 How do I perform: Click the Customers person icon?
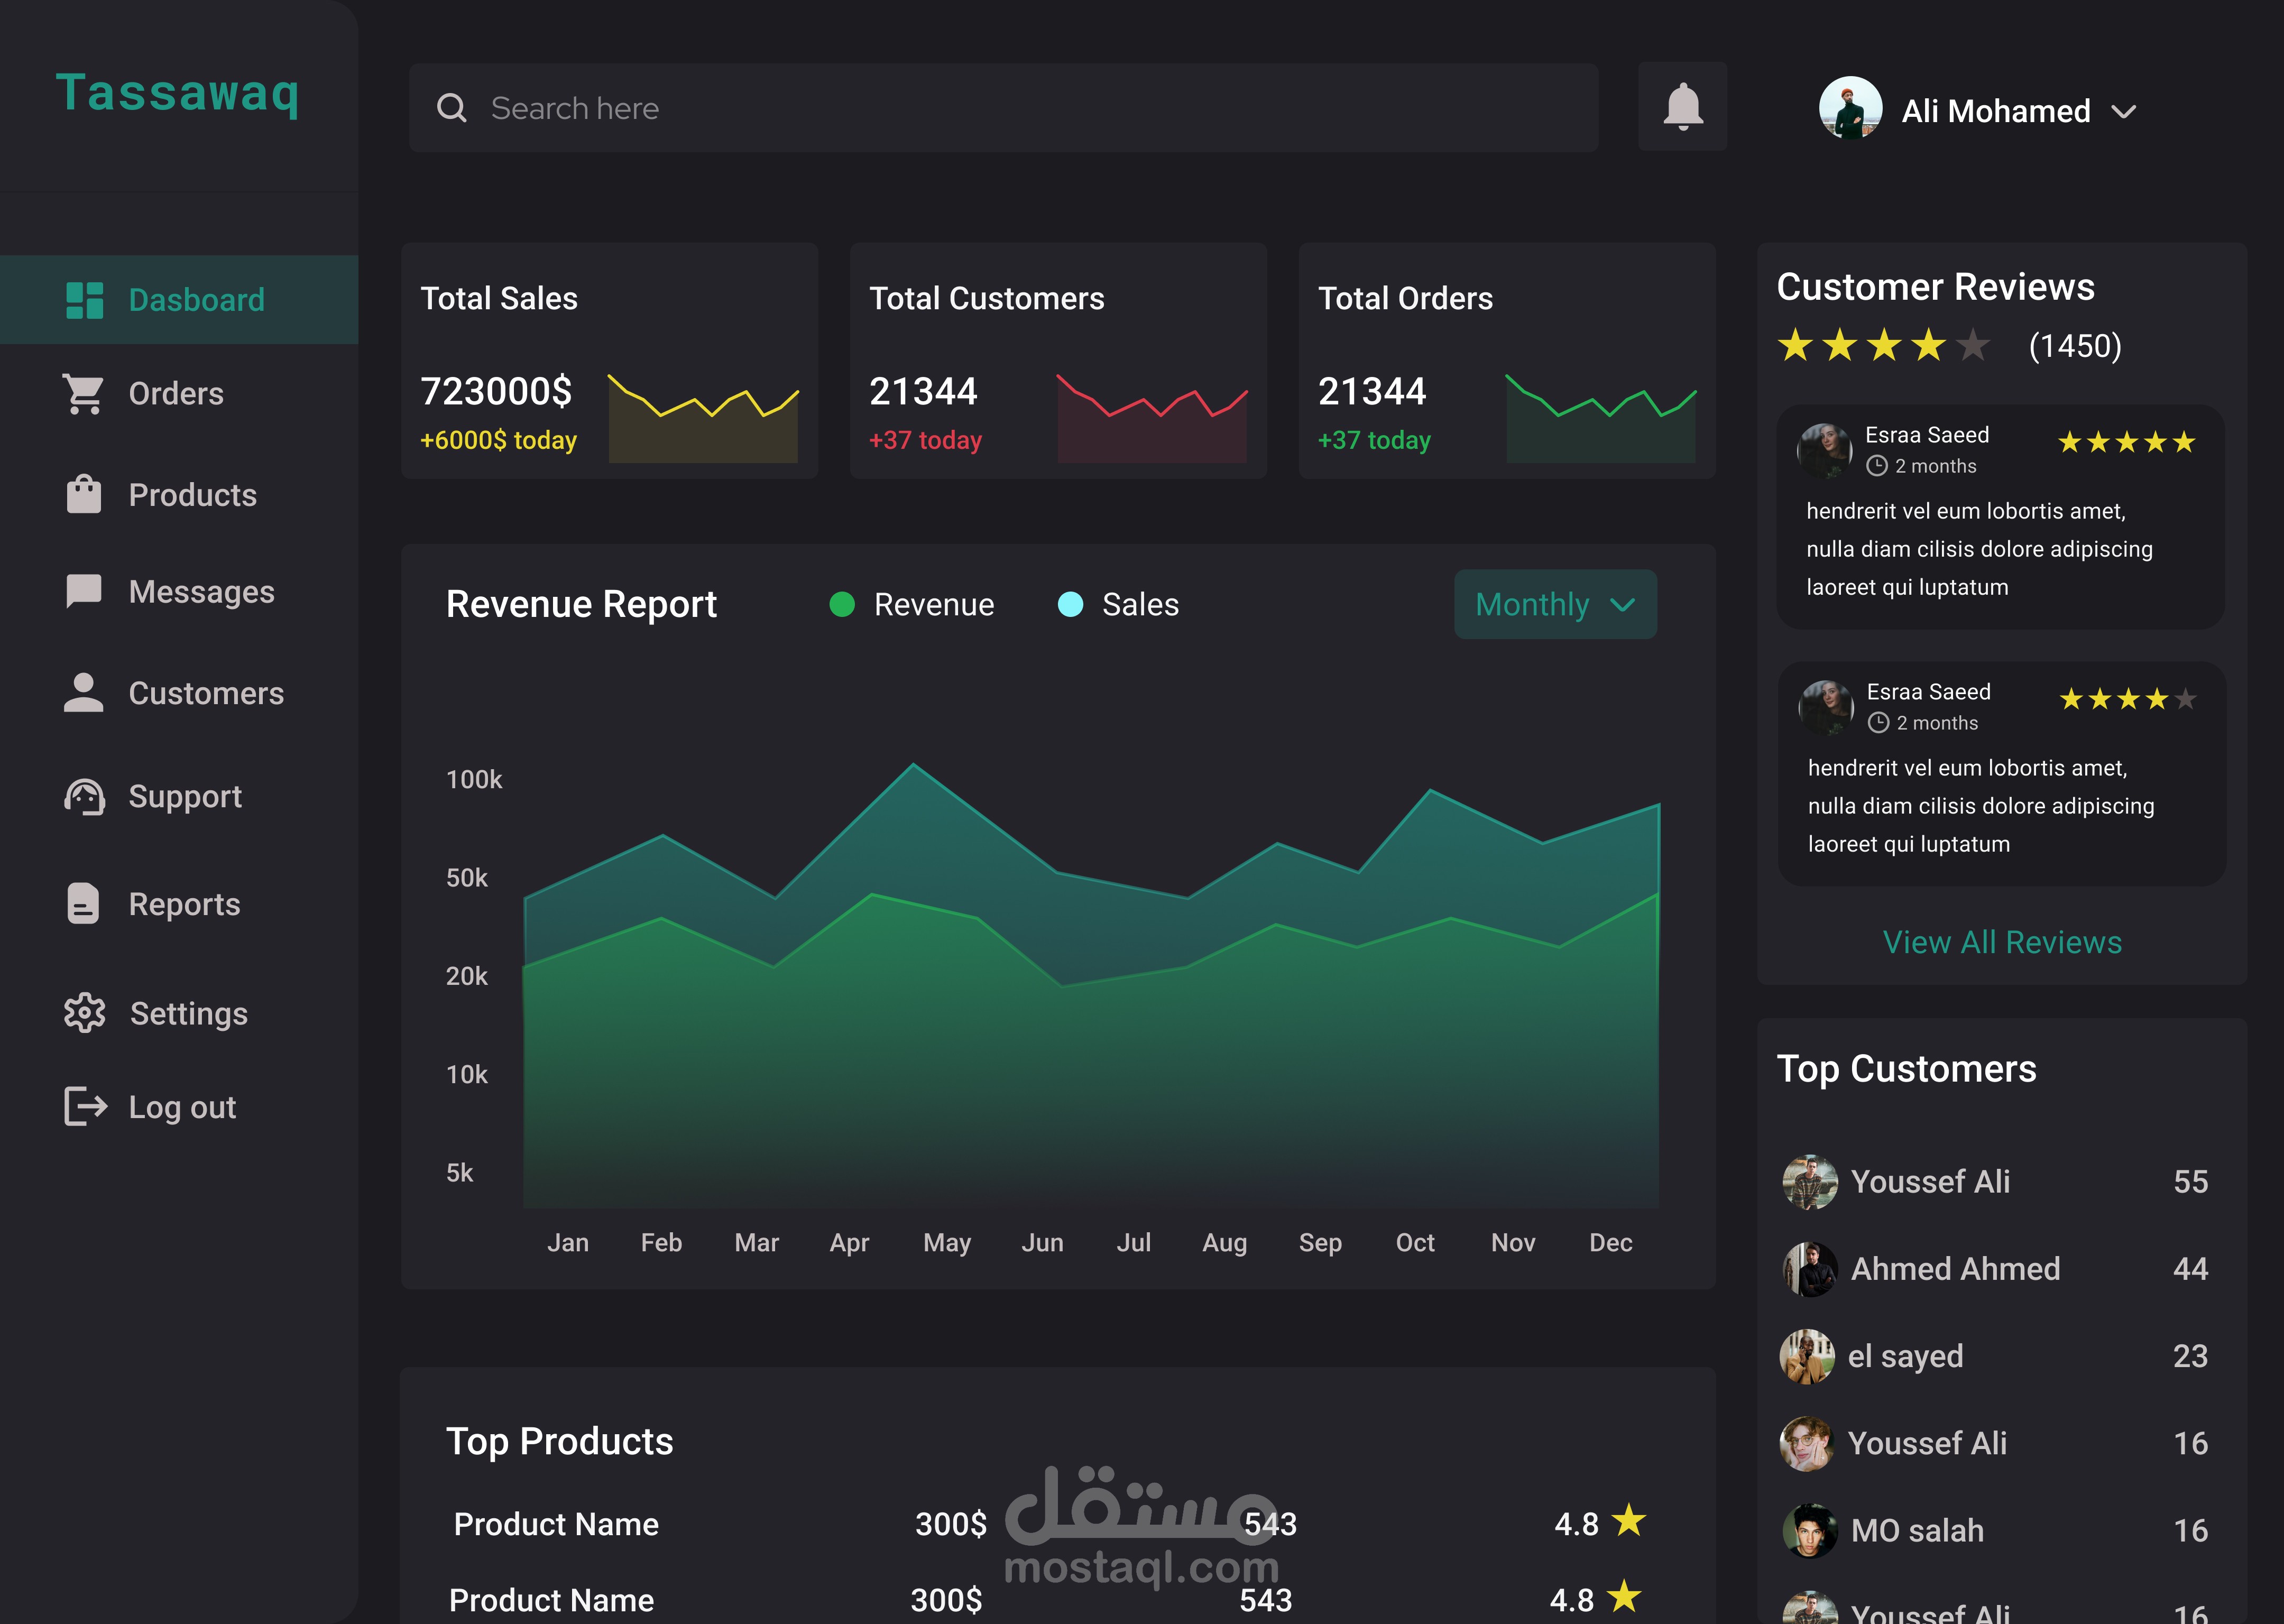coord(84,692)
